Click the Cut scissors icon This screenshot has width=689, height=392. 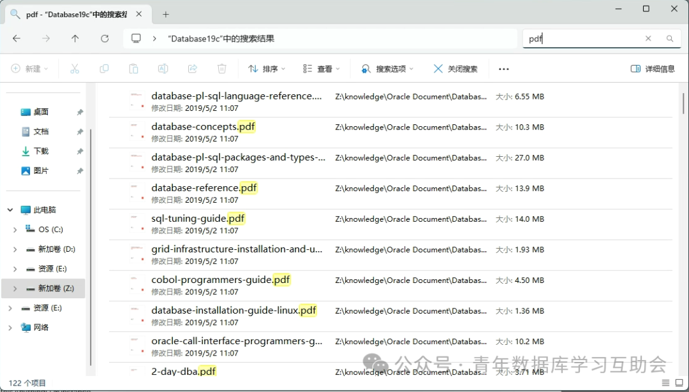[75, 68]
